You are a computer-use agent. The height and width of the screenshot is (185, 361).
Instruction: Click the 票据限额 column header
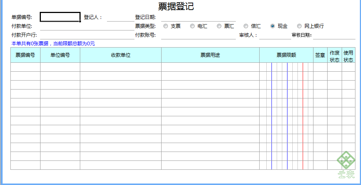pyautogui.click(x=286, y=55)
